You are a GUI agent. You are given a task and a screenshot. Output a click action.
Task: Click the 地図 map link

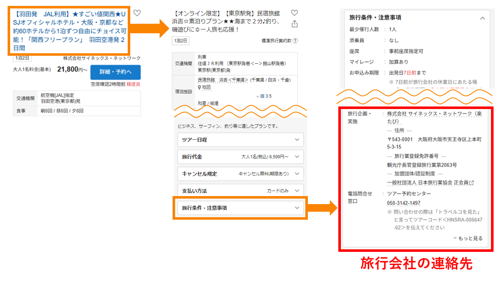pos(206,87)
